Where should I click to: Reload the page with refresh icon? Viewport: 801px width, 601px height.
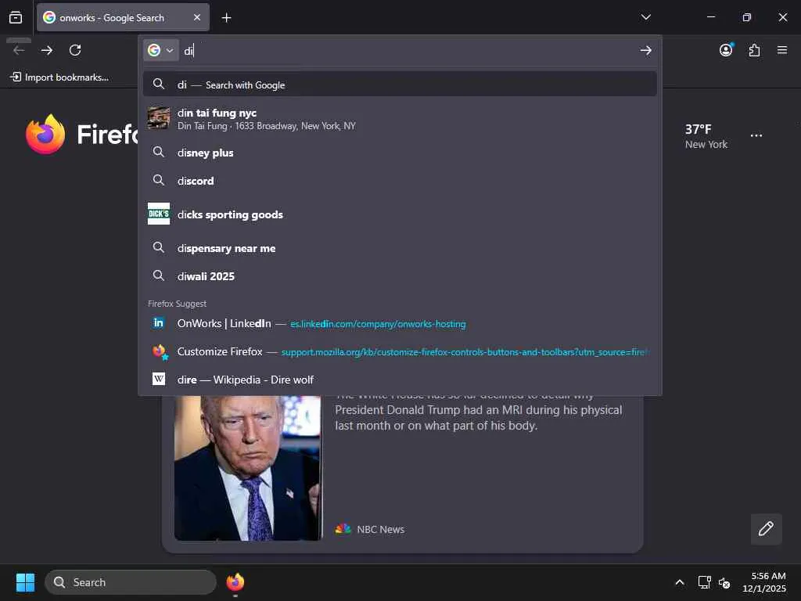coord(75,50)
